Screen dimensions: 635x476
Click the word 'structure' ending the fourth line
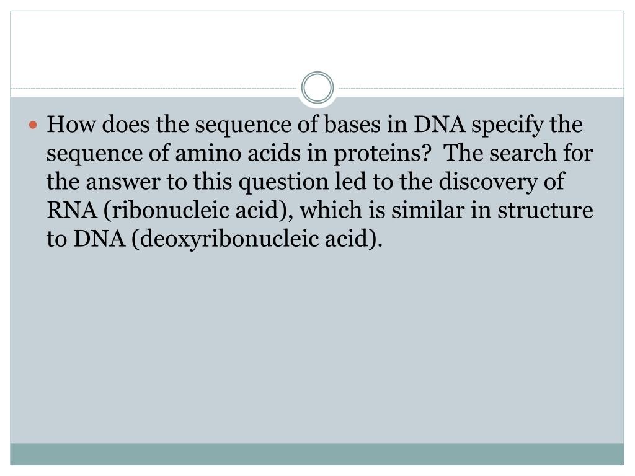(545, 211)
